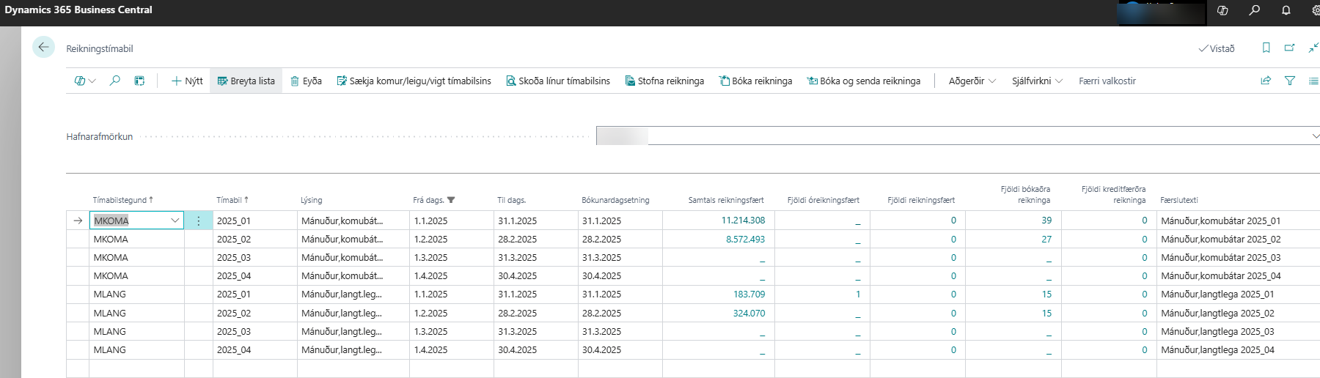1320x378 pixels.
Task: Click the share icon in the toolbar
Action: point(1266,81)
